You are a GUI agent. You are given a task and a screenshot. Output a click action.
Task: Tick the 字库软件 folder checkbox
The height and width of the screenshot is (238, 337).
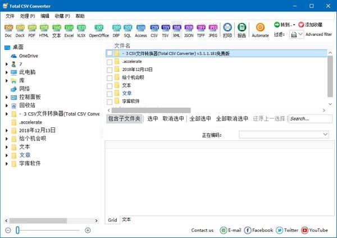(110, 102)
